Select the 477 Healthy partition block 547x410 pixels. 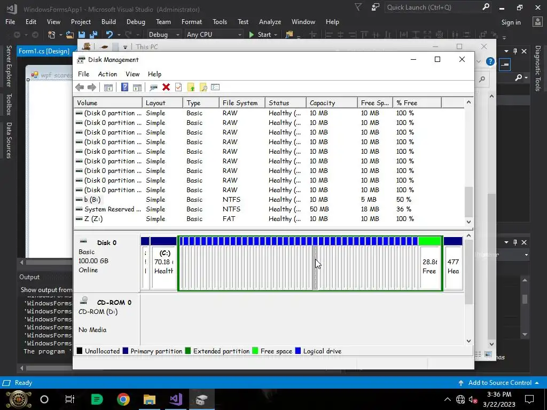point(453,263)
